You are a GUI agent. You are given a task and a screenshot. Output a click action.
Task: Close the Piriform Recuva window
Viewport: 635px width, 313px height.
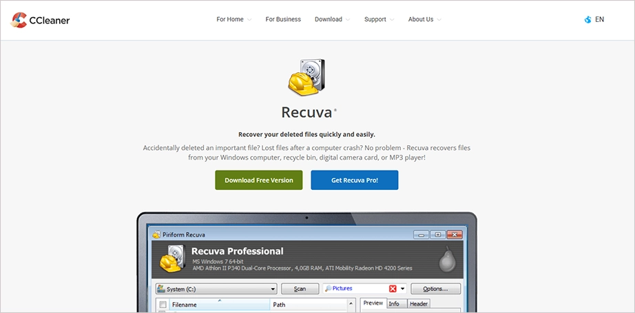point(455,235)
